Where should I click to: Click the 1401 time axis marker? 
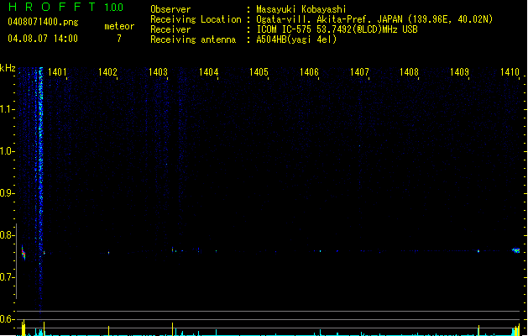click(57, 72)
